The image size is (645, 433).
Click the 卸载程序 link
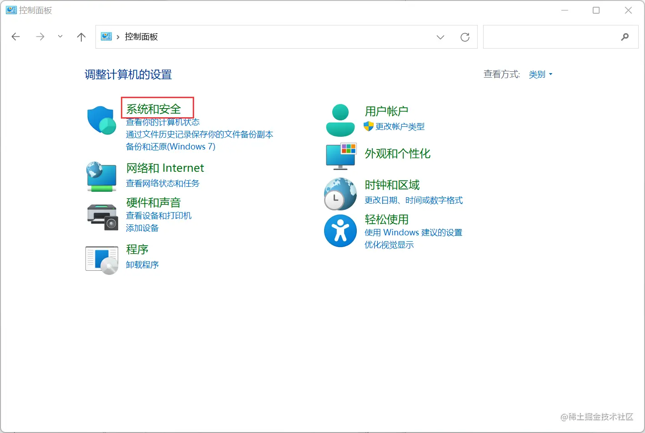142,264
